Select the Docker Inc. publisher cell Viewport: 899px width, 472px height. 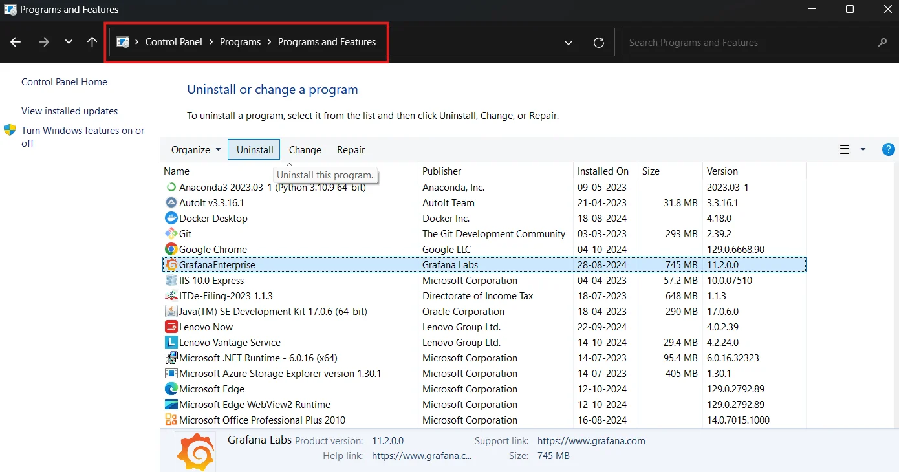tap(446, 219)
